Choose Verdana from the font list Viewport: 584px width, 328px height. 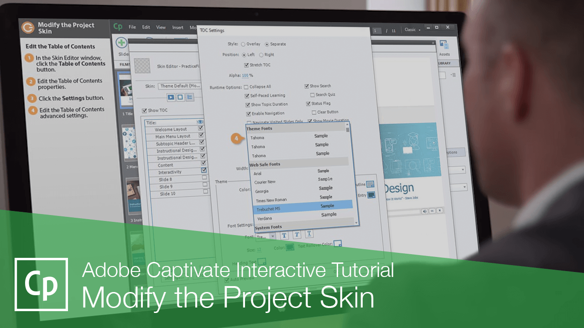305,217
